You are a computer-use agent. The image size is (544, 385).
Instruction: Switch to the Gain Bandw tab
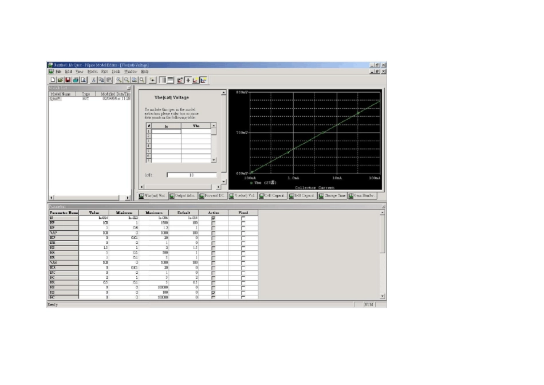tap(362, 196)
